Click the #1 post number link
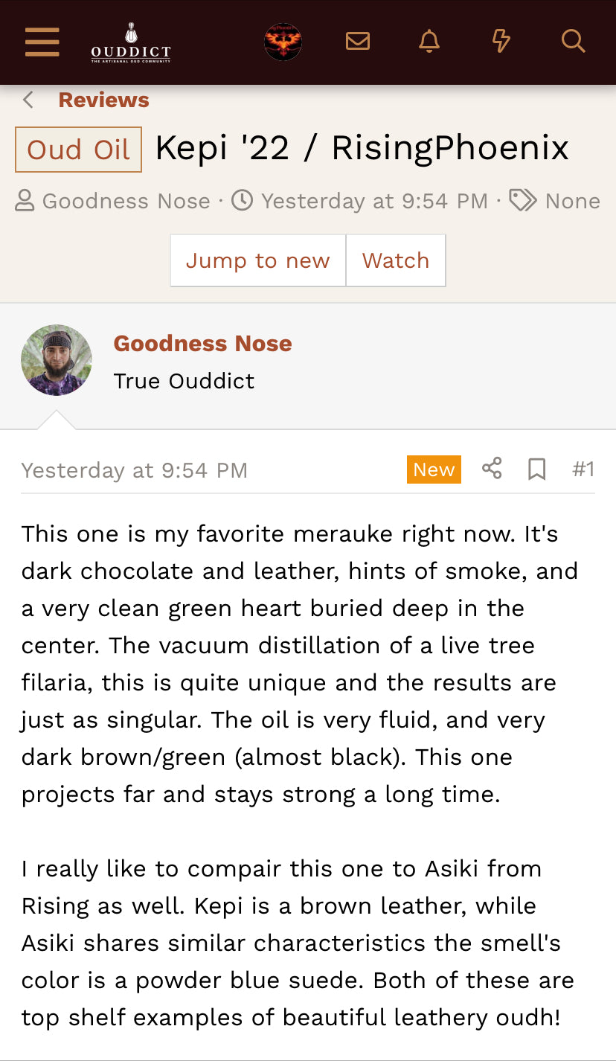 tap(584, 469)
